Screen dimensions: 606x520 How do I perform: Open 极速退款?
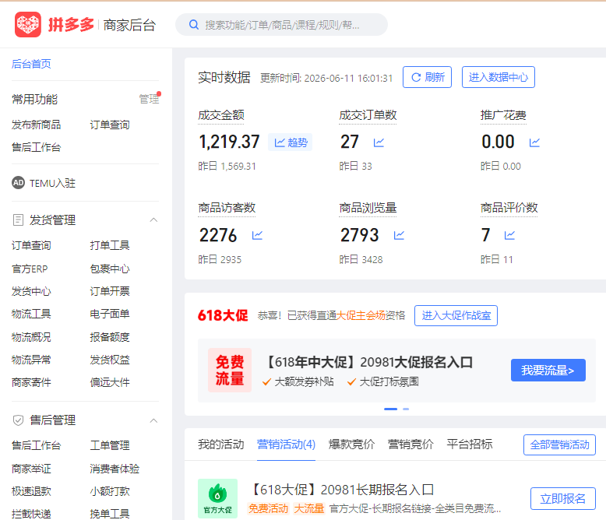(31, 491)
